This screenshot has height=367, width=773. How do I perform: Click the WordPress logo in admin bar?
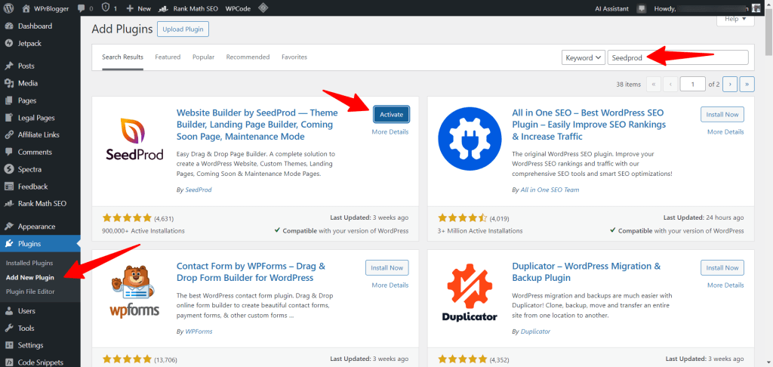coord(8,8)
